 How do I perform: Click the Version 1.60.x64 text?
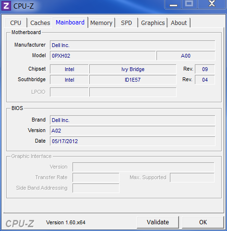tap(66, 222)
